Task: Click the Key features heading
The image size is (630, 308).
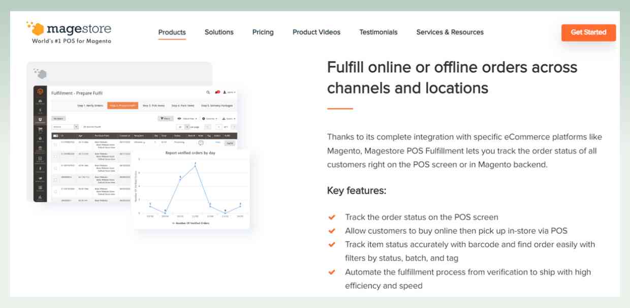Action: click(357, 191)
